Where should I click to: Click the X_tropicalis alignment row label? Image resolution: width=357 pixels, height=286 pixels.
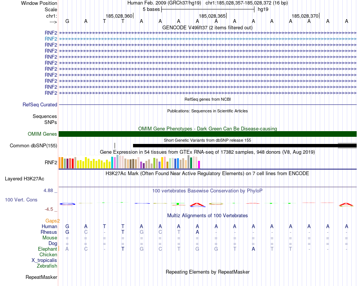click(44, 260)
